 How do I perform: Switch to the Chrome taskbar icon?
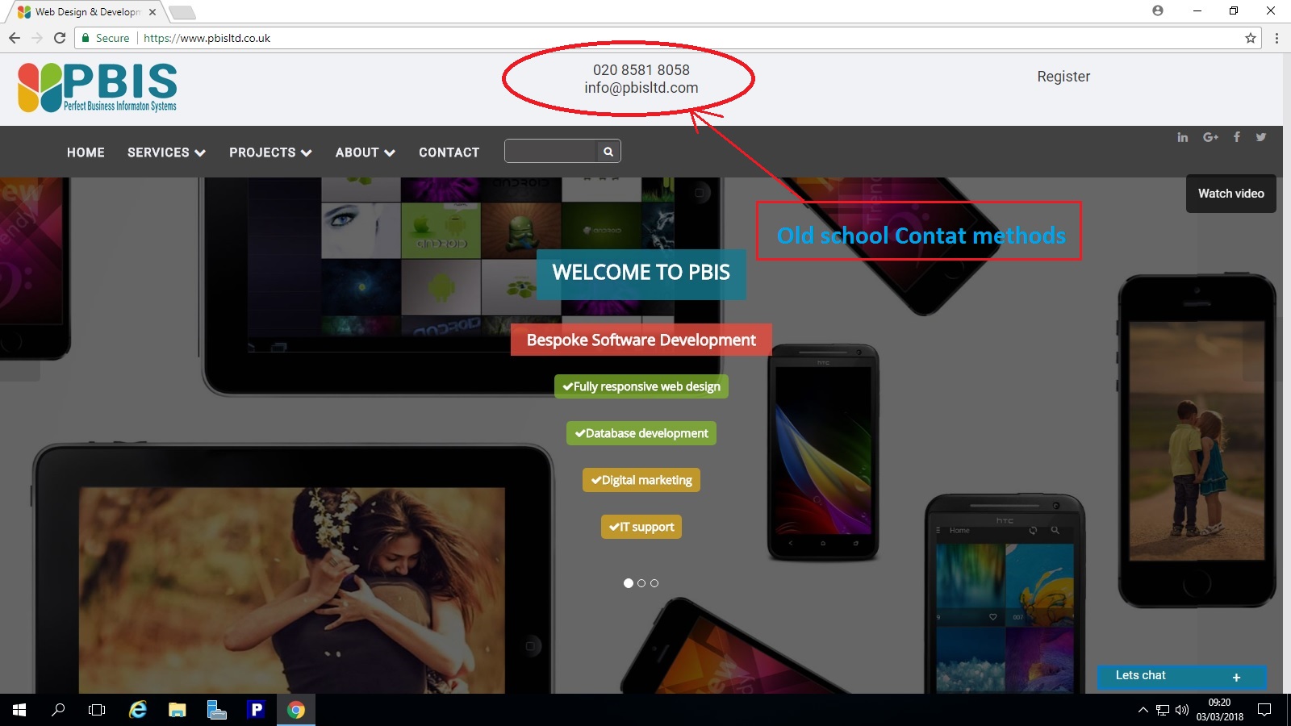tap(296, 710)
